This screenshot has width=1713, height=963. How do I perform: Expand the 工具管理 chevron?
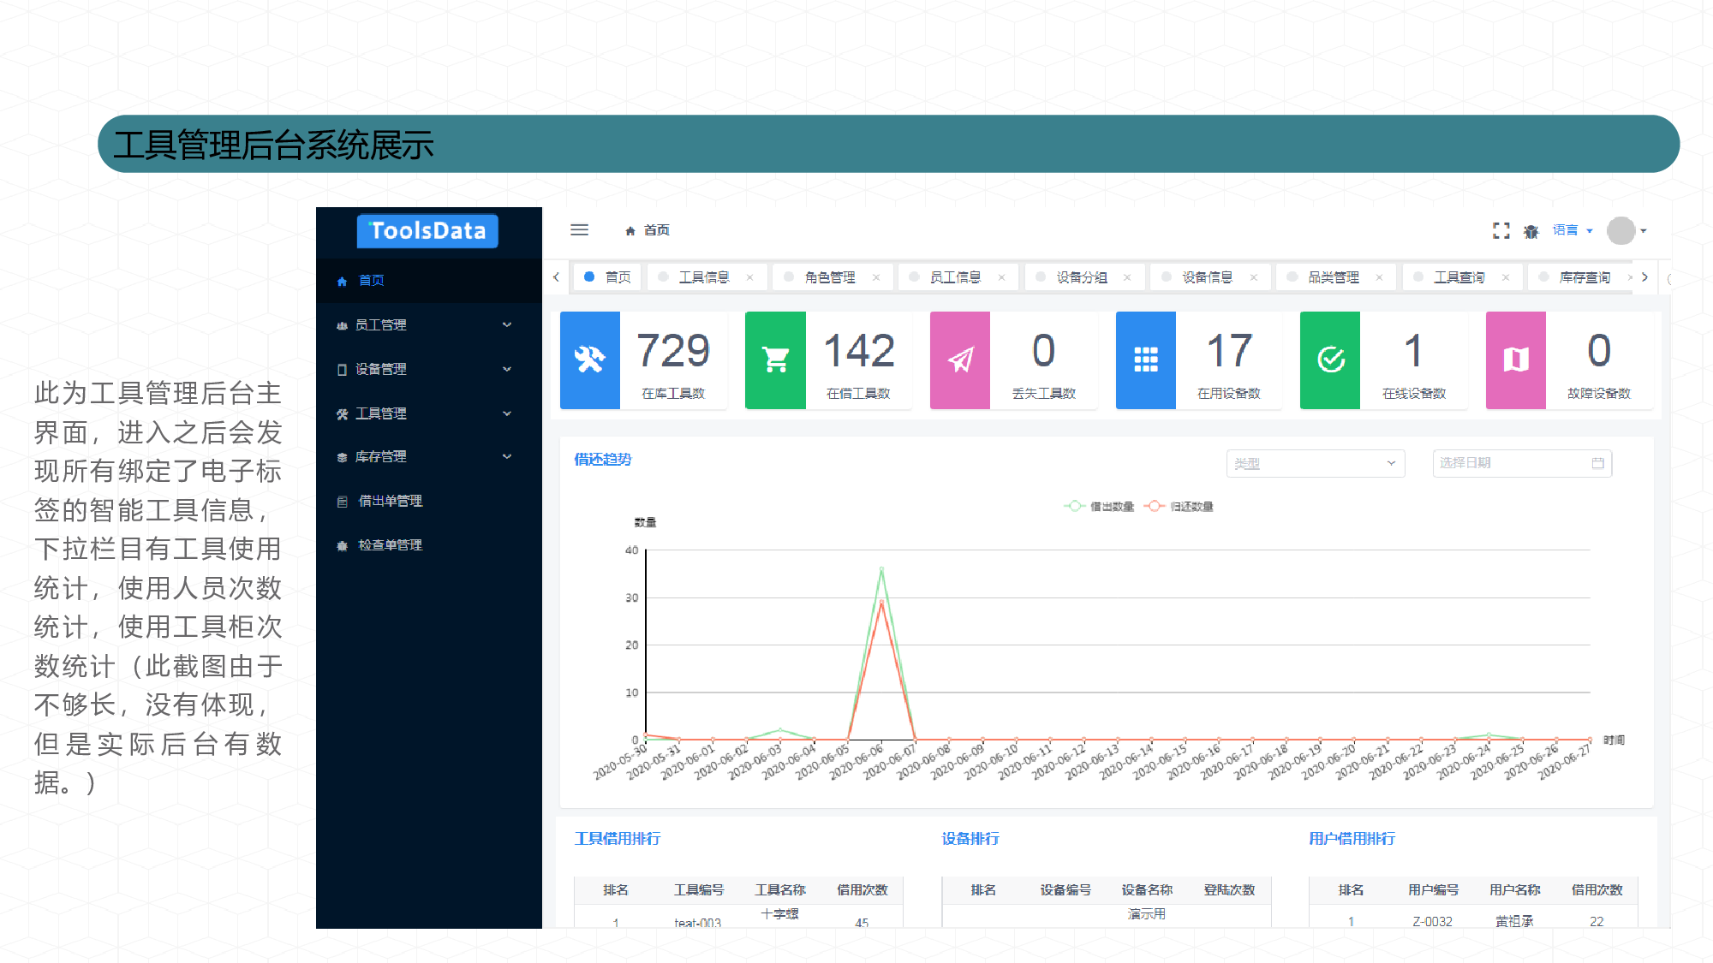[x=507, y=413]
